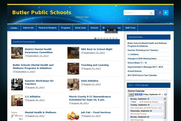Viewport: 181px width, 121px height.
Task: Click Data Initiative thumbnail image
Action: [x=73, y=84]
